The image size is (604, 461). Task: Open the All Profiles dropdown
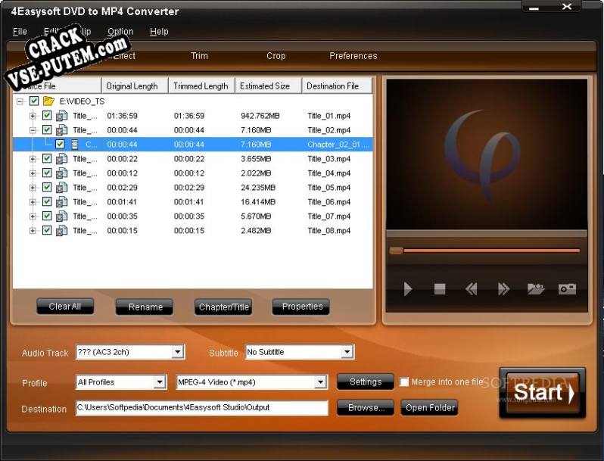pyautogui.click(x=160, y=382)
